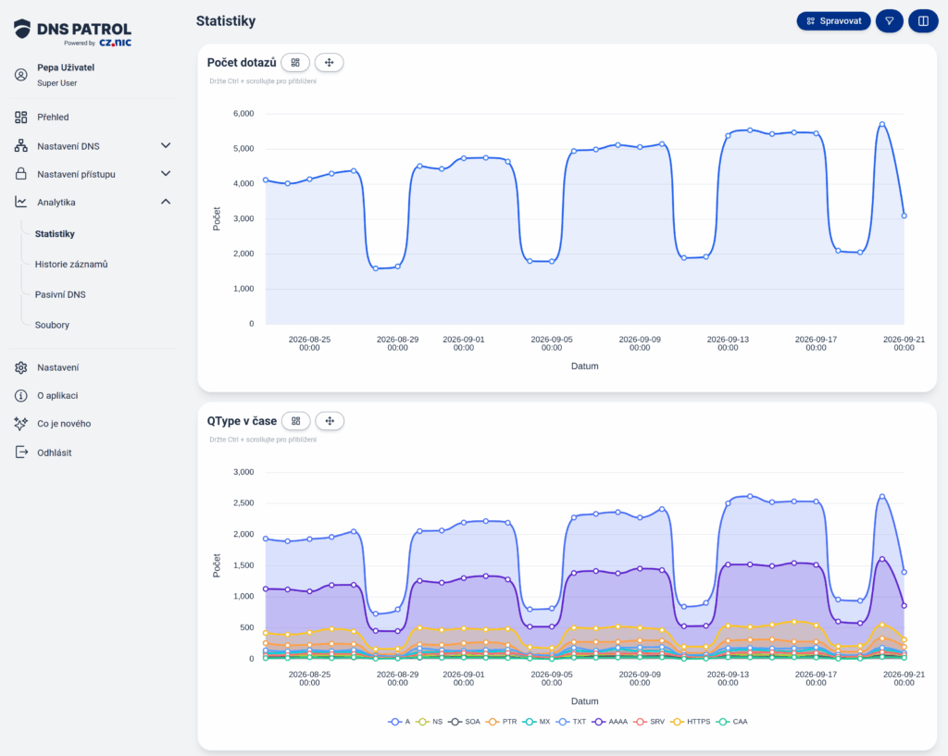Click the O aplikaci info icon
The width and height of the screenshot is (948, 756).
[21, 396]
